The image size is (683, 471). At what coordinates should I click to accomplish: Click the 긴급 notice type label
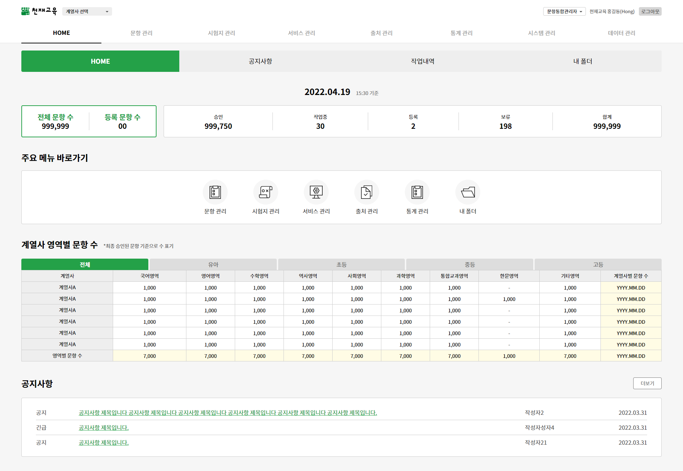click(x=41, y=428)
